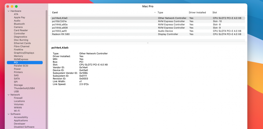Open Power in the sidebar
This screenshot has height=129, width=263.
coord(17,69)
